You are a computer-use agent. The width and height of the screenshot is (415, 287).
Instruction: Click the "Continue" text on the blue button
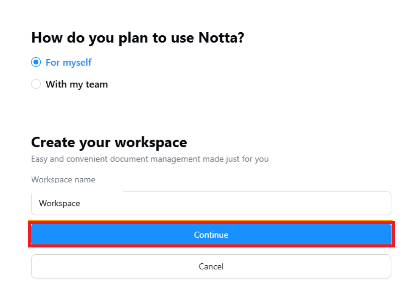[x=211, y=235]
